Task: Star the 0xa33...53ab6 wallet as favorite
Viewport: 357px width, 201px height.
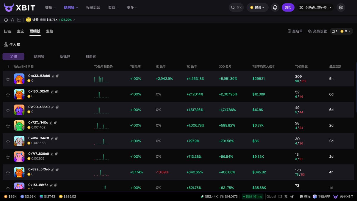Action: point(8,79)
